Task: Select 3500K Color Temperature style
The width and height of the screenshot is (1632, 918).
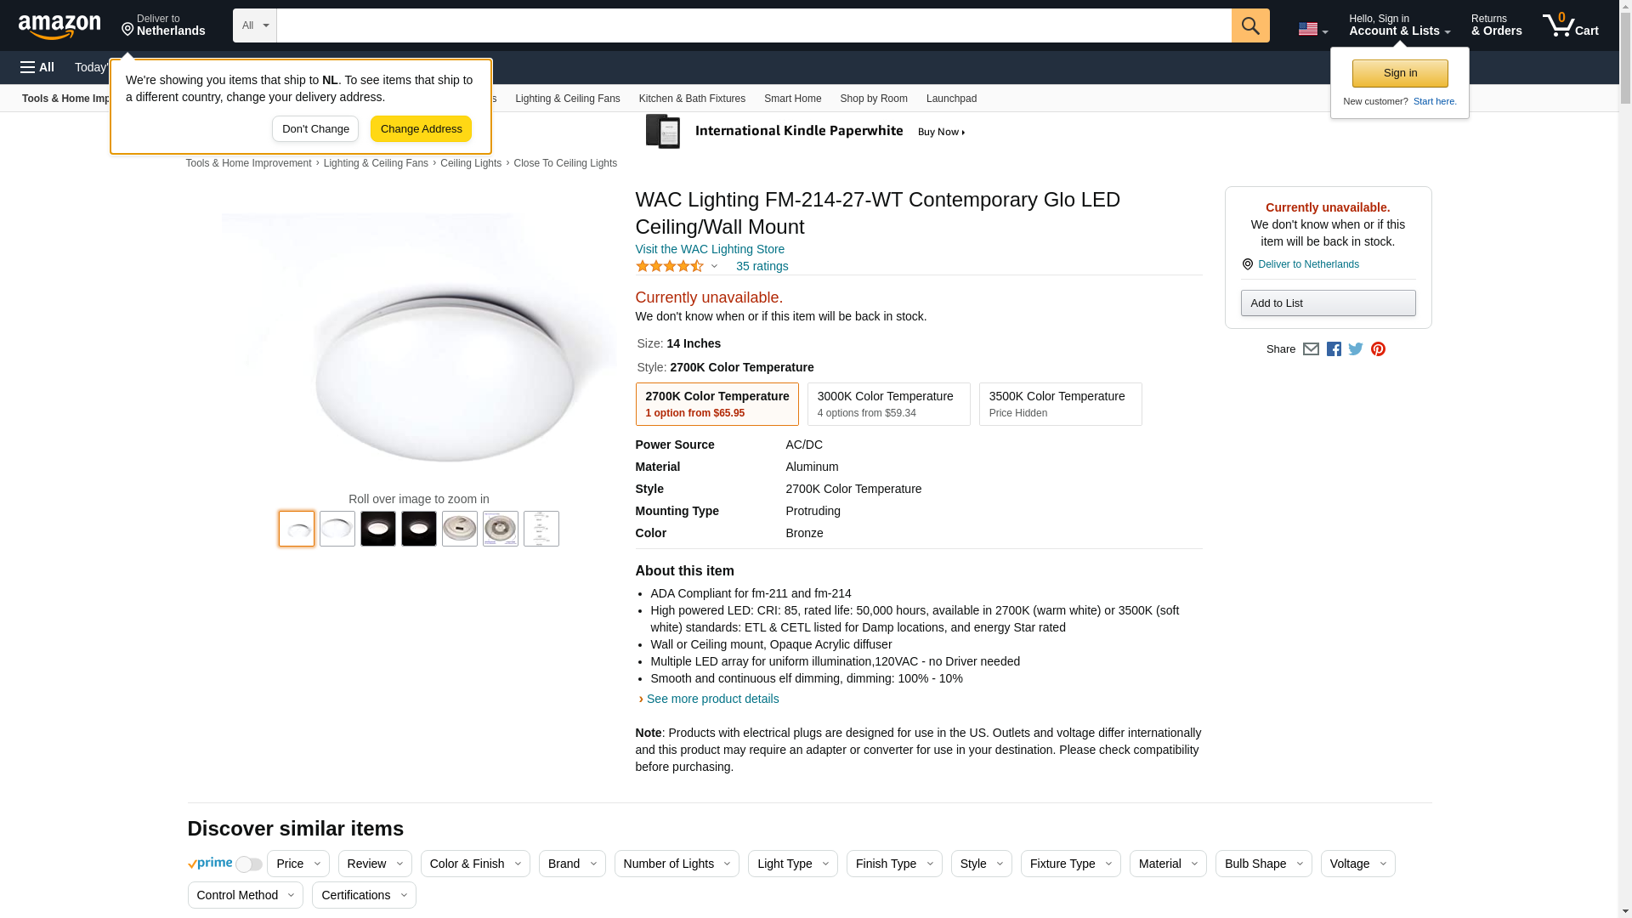Action: pos(1060,405)
